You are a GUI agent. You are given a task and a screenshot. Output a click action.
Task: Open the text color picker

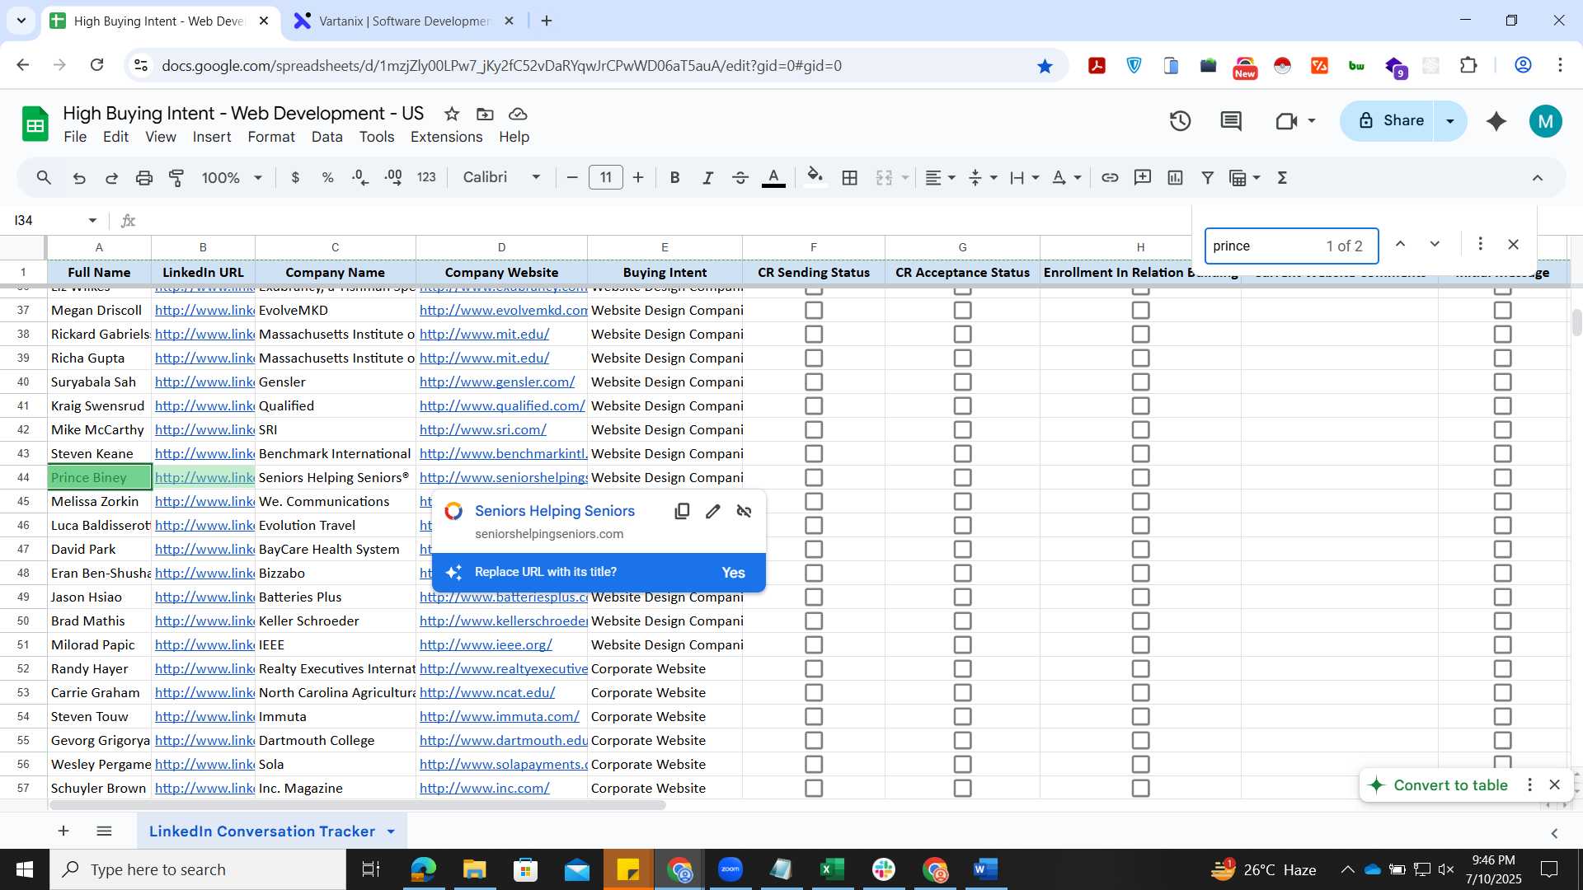click(773, 178)
